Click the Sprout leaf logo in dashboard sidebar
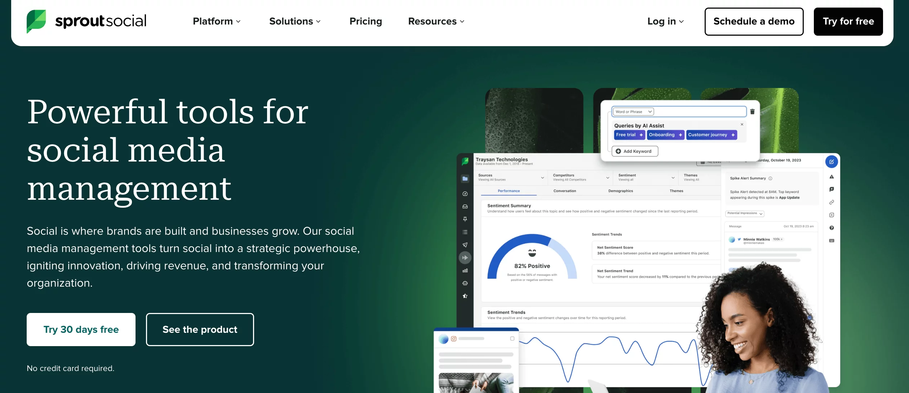The image size is (909, 393). 465,162
